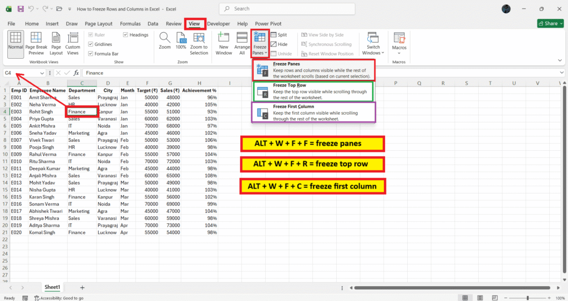568x301 pixels.
Task: Click the Undo arrow icon
Action: click(x=31, y=9)
